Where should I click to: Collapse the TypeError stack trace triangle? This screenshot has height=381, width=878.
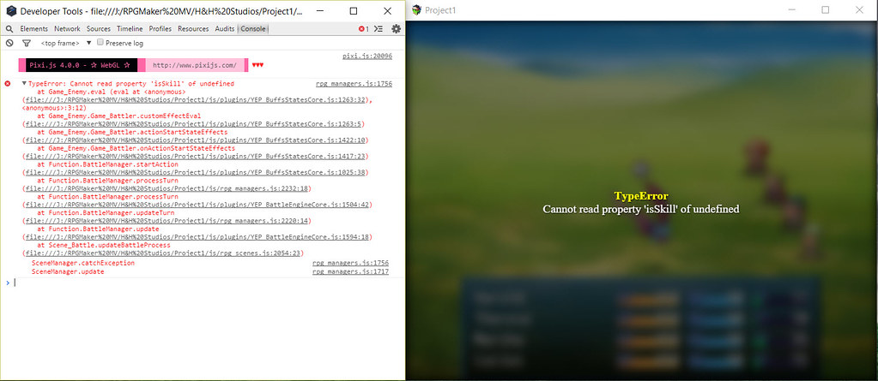point(24,84)
